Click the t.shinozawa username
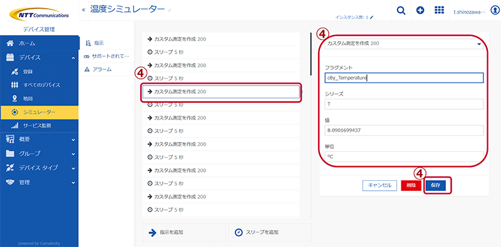The image size is (501, 247). point(469,11)
